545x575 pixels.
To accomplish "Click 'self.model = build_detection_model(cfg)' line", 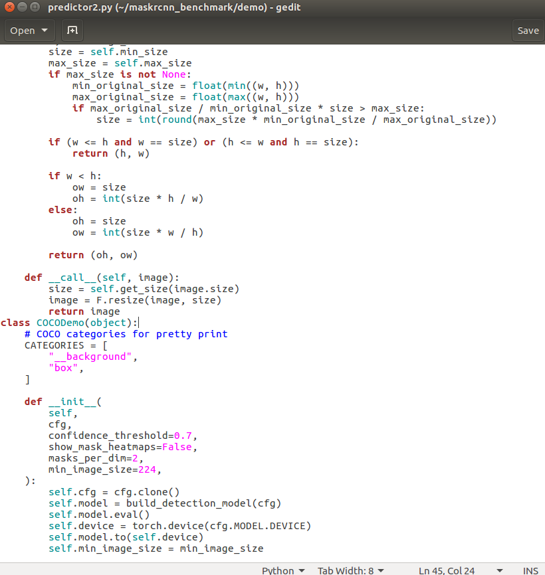I will [165, 503].
